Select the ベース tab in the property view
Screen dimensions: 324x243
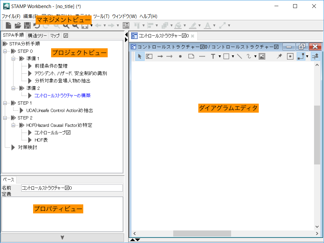8,180
